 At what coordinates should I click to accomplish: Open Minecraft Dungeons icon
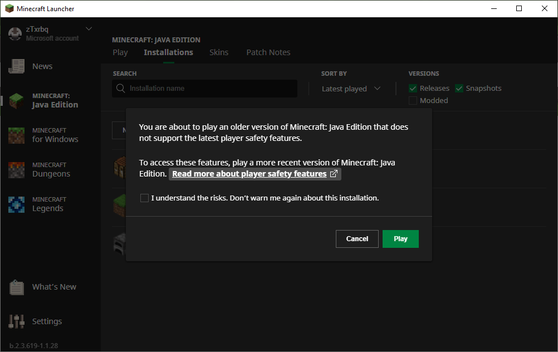point(16,170)
